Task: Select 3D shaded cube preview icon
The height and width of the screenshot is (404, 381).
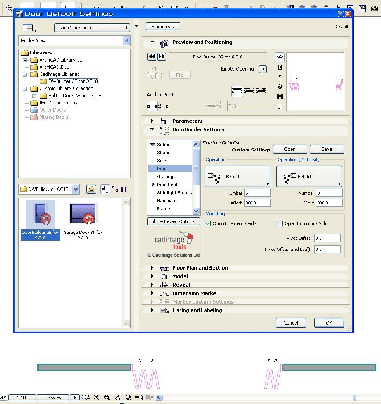Action: pyautogui.click(x=280, y=87)
